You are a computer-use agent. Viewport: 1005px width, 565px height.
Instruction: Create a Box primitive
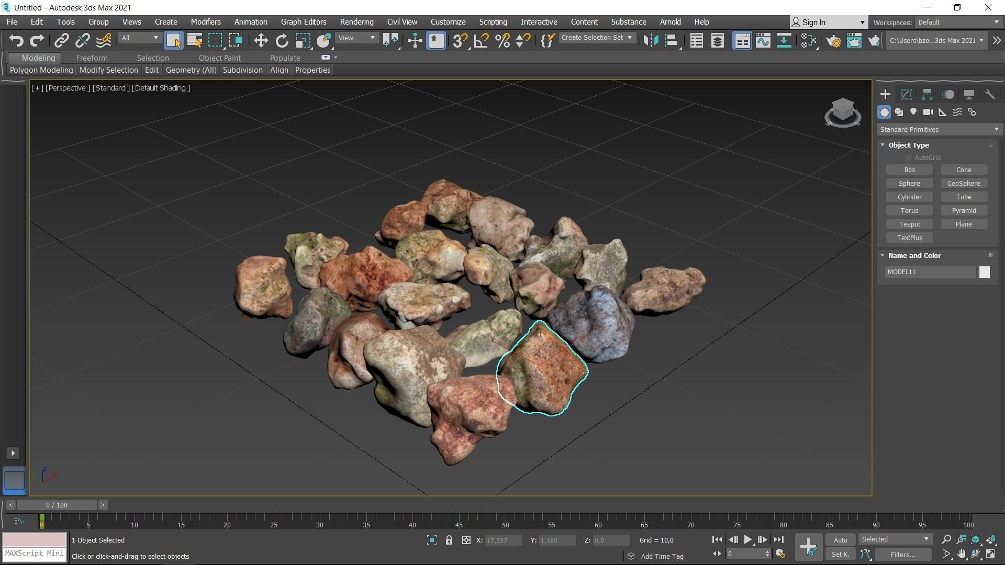909,169
